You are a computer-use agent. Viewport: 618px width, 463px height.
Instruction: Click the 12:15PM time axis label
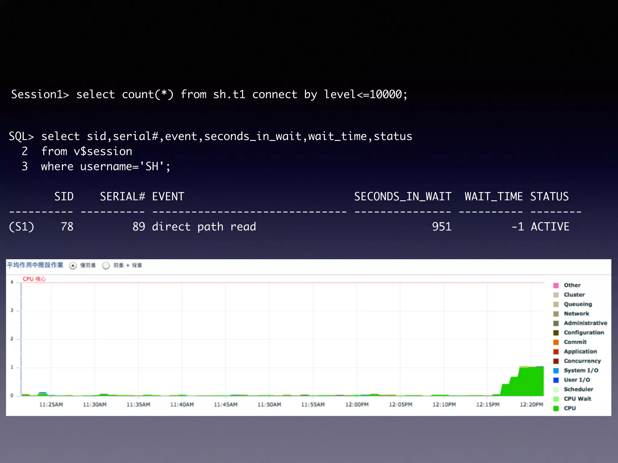coord(488,405)
